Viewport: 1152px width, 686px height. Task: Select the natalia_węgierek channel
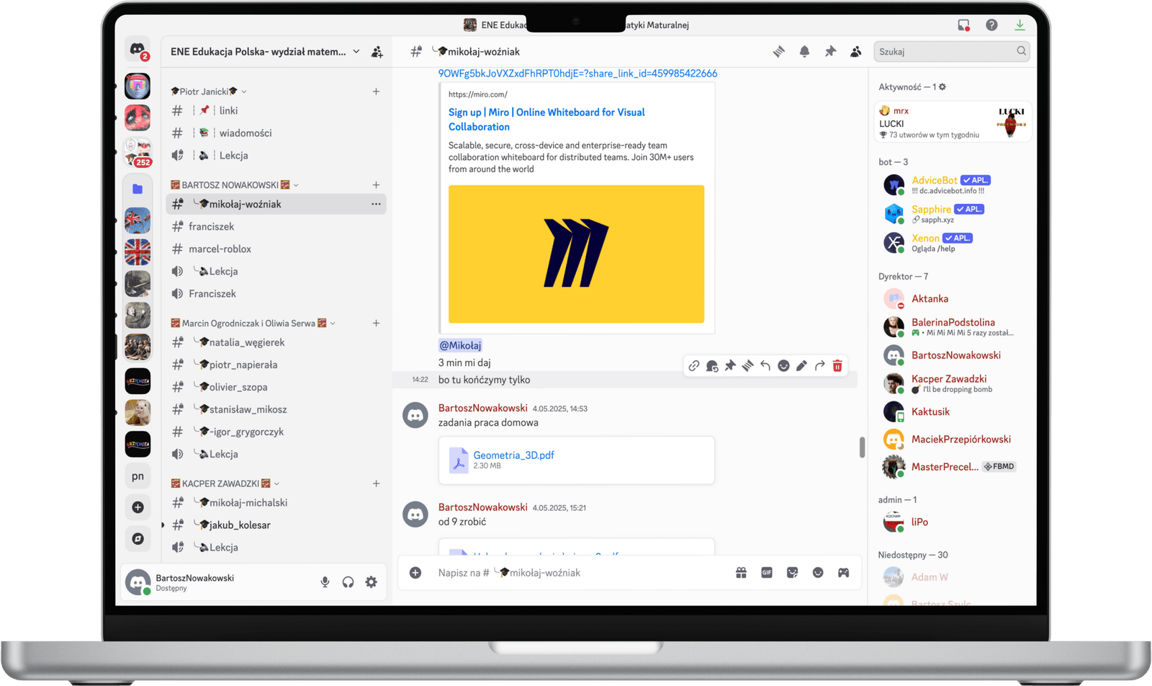246,342
